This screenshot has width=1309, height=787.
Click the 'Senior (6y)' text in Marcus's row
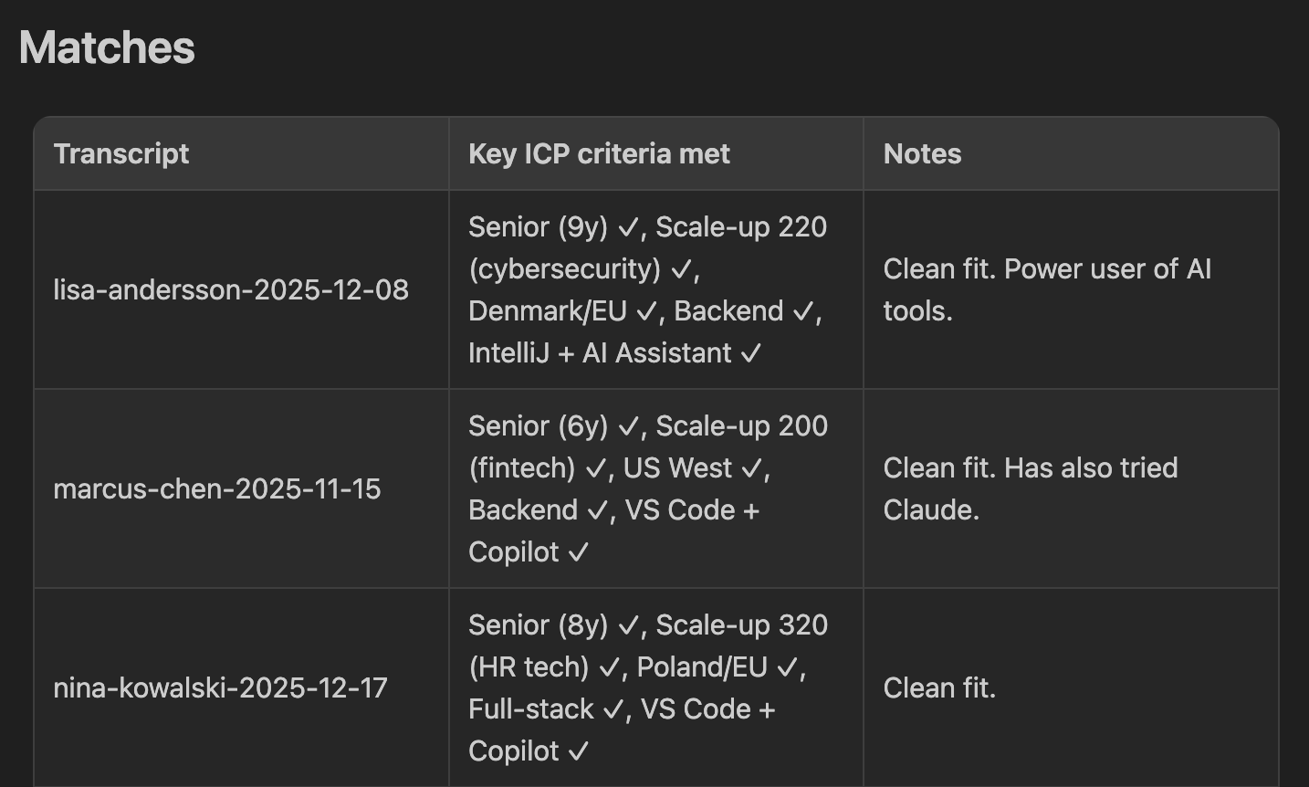tap(538, 425)
